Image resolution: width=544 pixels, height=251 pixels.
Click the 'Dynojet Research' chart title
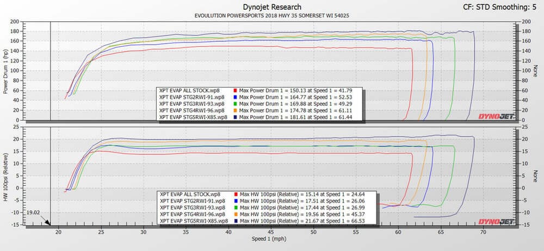pos(272,6)
